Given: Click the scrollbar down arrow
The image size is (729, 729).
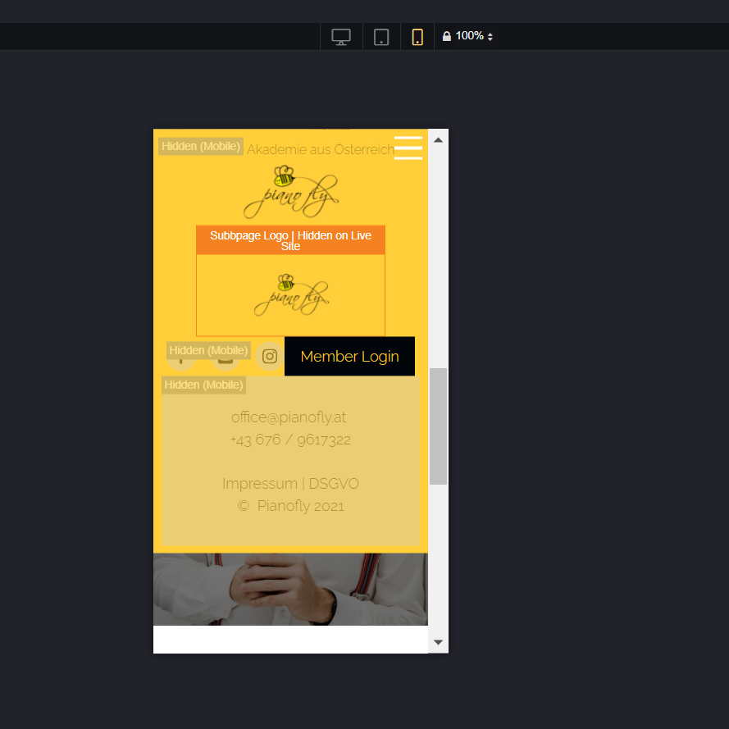Looking at the screenshot, I should pyautogui.click(x=438, y=642).
